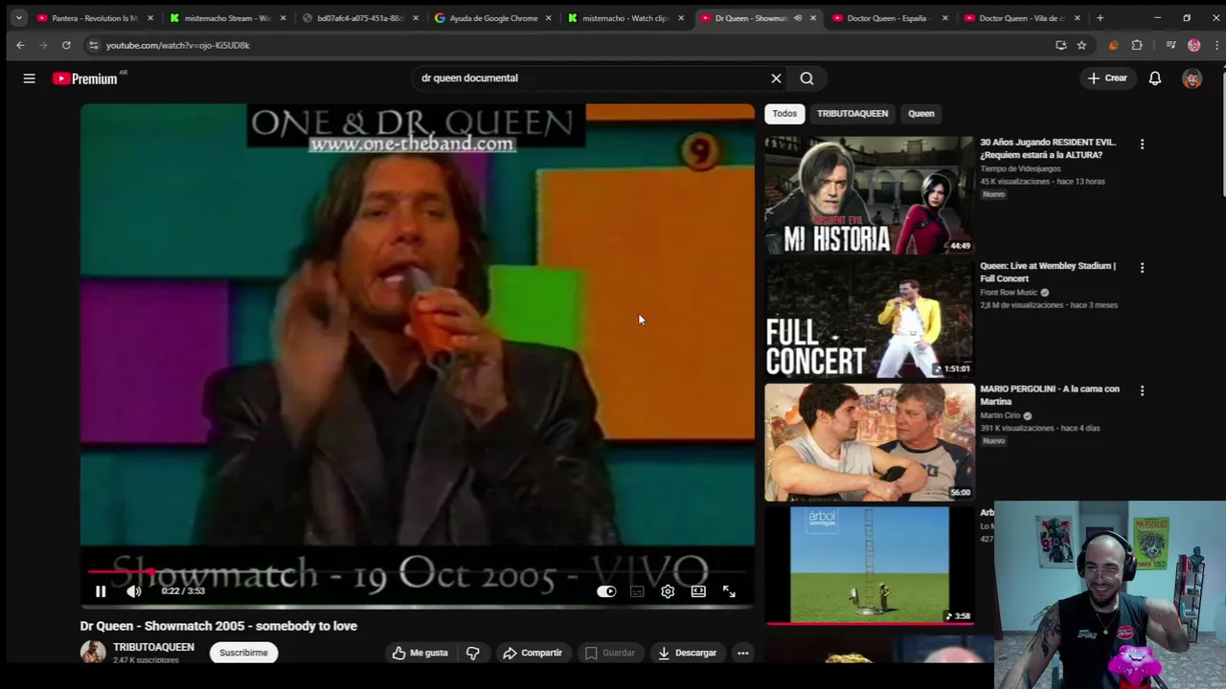The image size is (1226, 689).
Task: Open MARIO PERGOLINI - A la cama title
Action: click(1050, 395)
